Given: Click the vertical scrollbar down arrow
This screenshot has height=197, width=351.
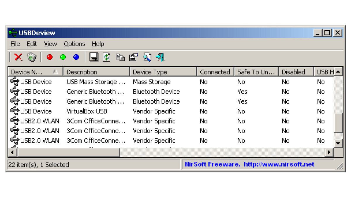Looking at the screenshot, I should click(x=338, y=143).
